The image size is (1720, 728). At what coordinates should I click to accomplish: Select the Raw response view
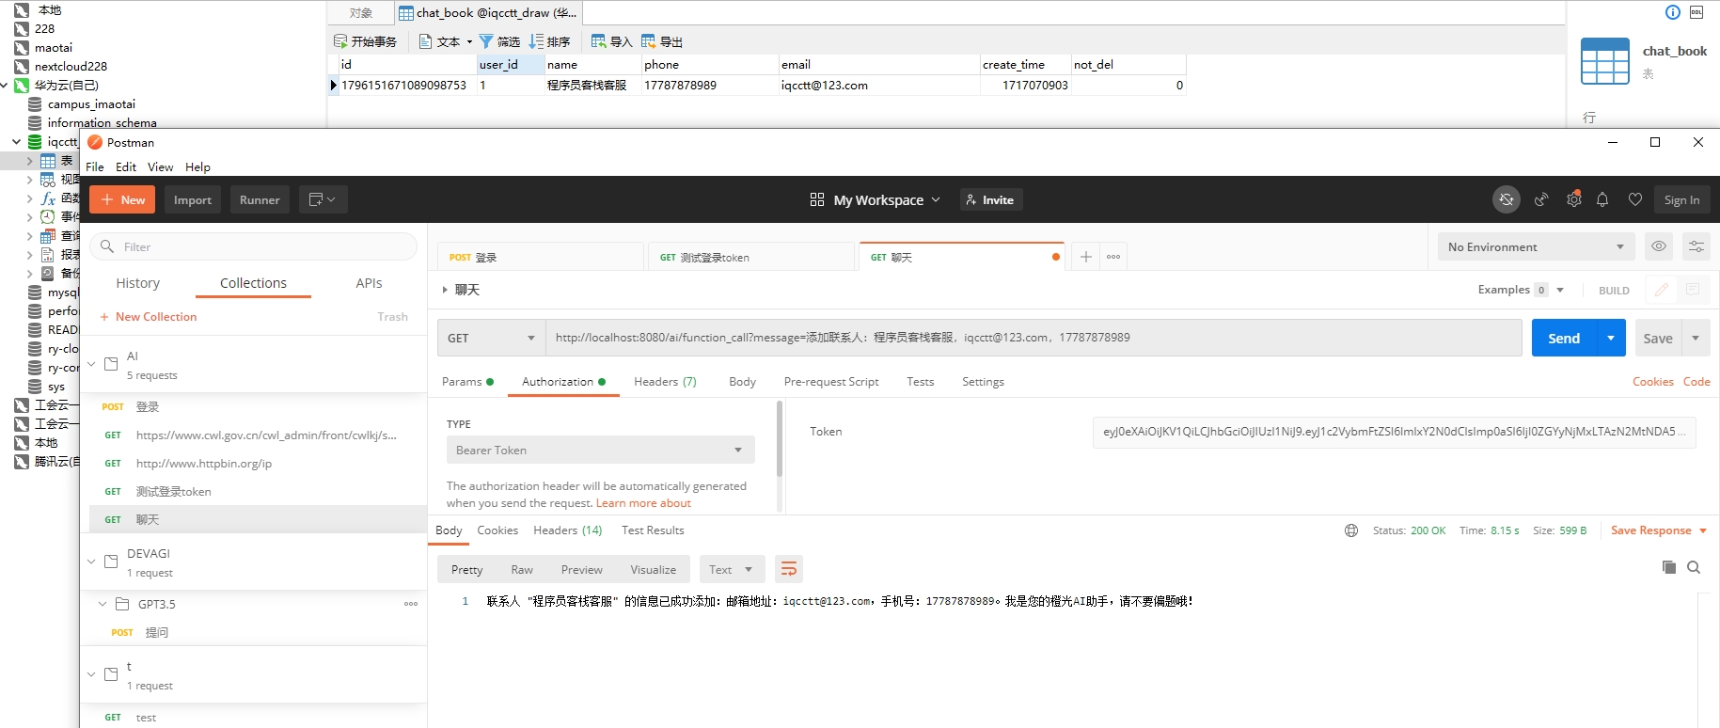pos(522,569)
